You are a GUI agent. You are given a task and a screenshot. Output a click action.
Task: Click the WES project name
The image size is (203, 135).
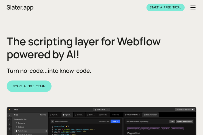pos(16,110)
